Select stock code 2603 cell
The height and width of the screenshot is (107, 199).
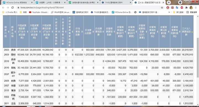6,50
